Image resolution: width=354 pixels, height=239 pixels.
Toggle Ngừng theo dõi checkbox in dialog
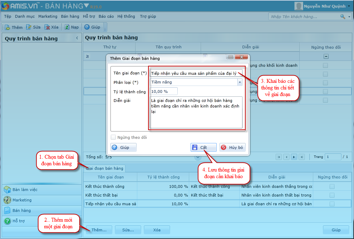pos(113,137)
